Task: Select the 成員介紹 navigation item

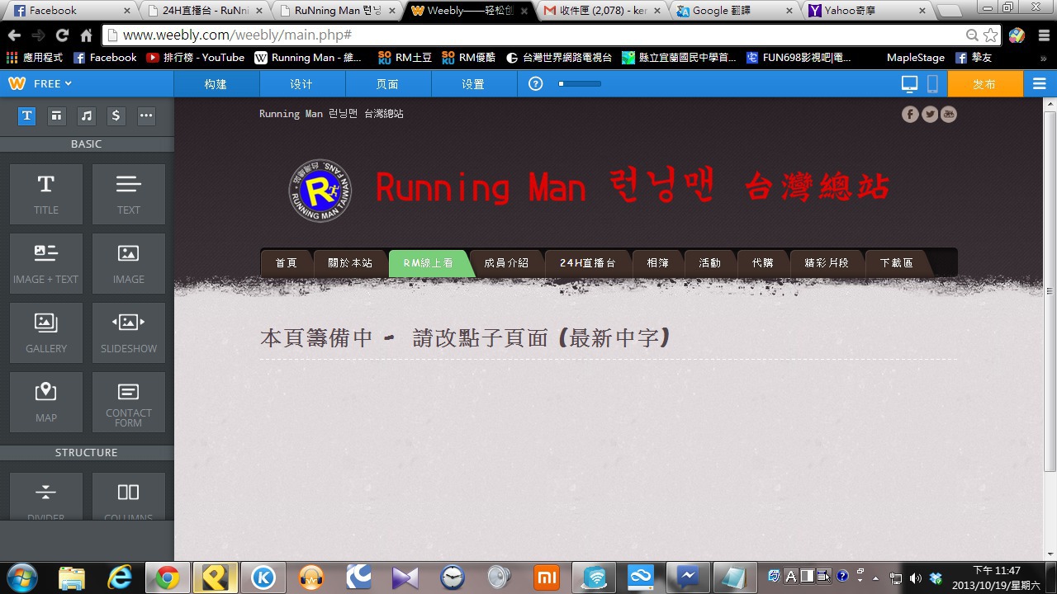Action: pos(506,263)
